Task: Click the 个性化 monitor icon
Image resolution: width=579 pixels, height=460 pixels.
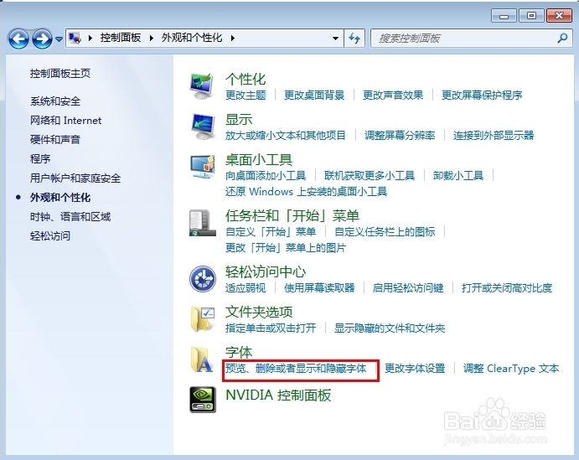Action: [x=203, y=85]
